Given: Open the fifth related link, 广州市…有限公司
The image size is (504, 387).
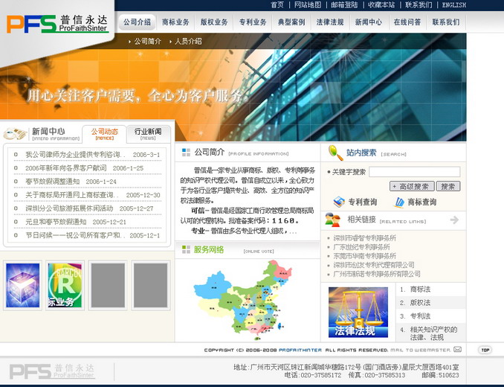Looking at the screenshot, I should tap(377, 274).
